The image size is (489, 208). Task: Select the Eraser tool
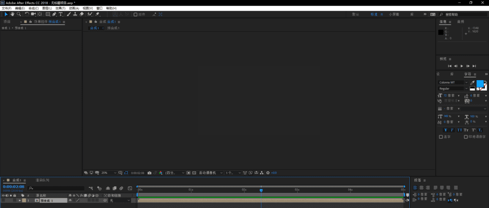(x=81, y=14)
